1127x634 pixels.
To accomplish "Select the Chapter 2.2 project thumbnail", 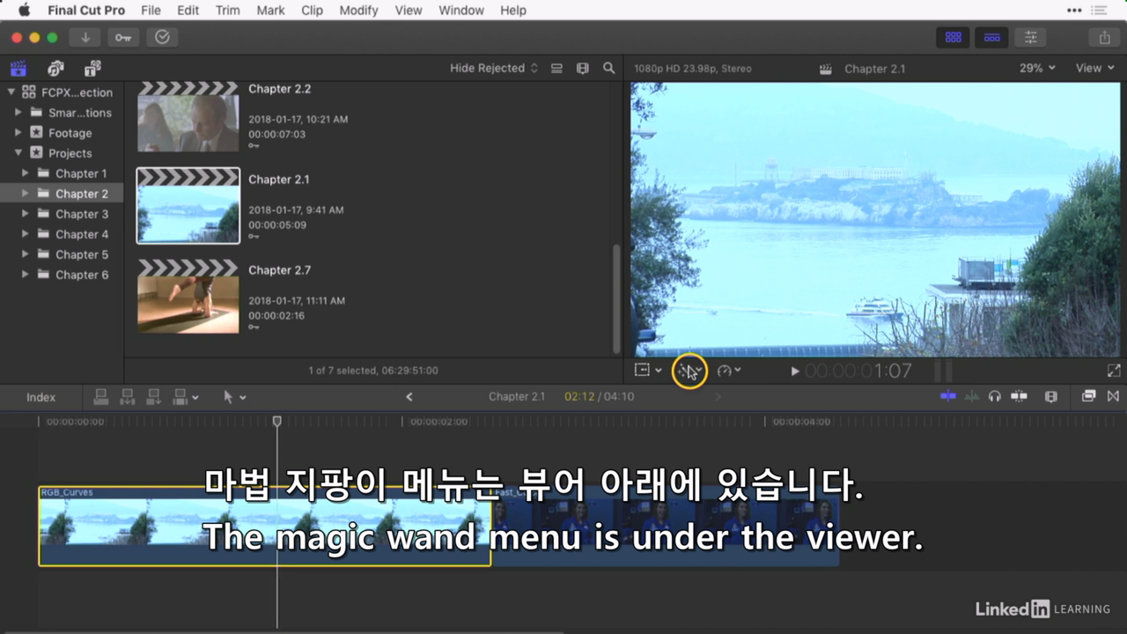I will pos(188,116).
